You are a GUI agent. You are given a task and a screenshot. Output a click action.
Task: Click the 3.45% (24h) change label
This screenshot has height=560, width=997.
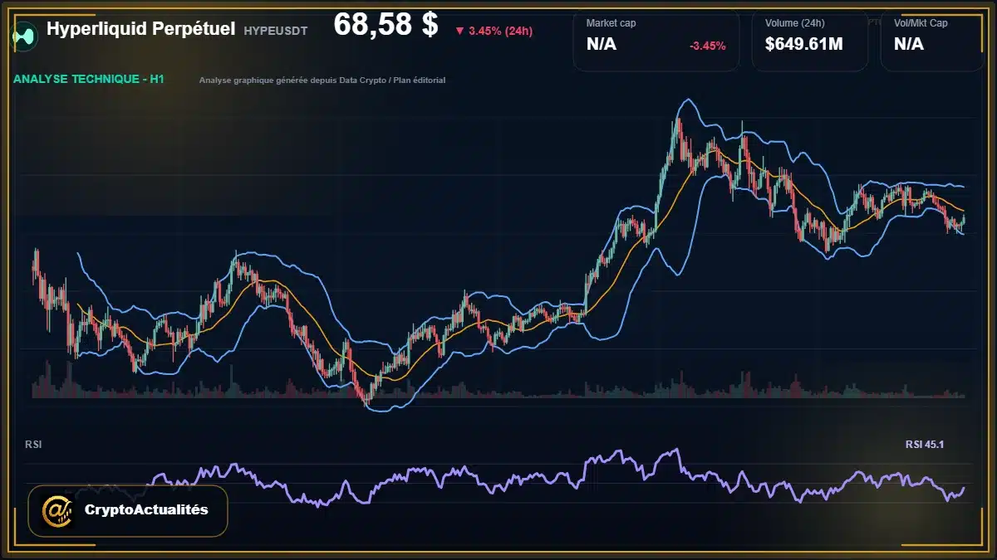(501, 32)
